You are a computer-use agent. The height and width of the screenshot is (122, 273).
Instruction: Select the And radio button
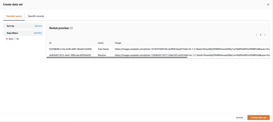[7, 39]
